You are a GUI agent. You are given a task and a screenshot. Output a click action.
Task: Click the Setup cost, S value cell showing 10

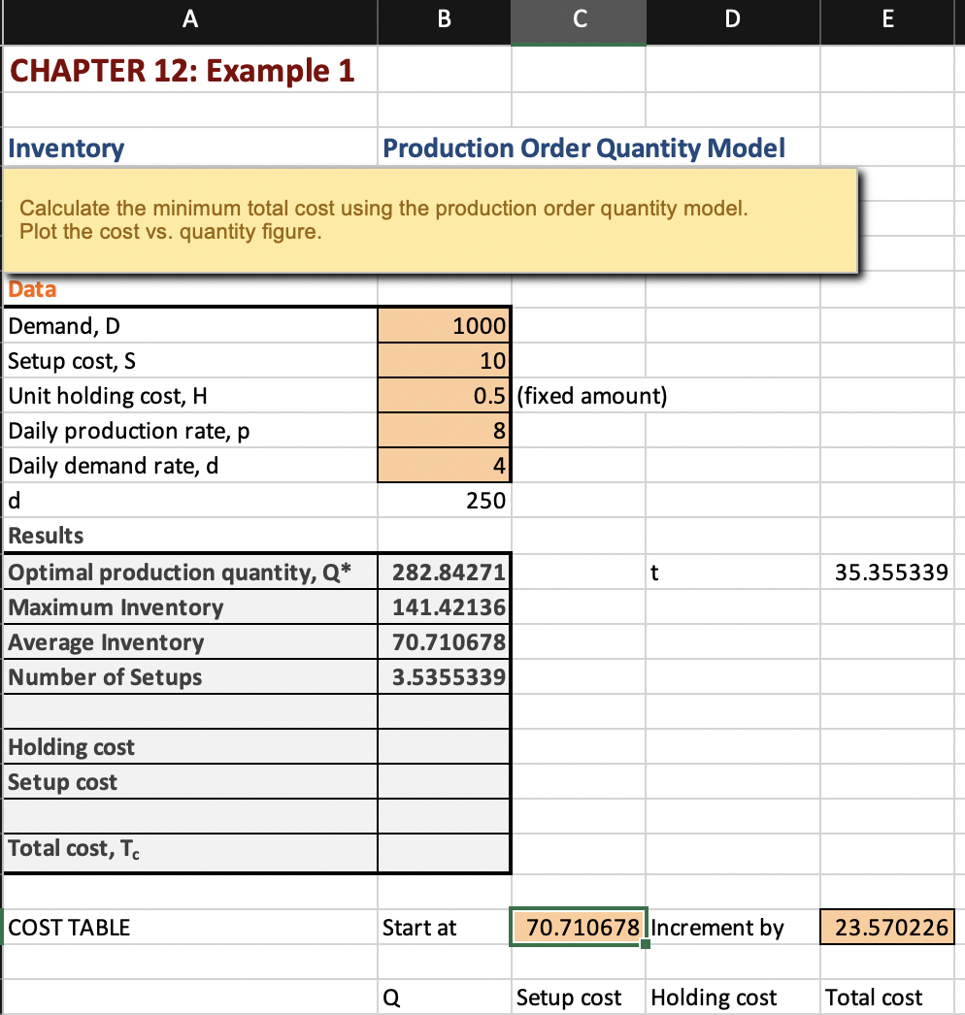coord(444,360)
